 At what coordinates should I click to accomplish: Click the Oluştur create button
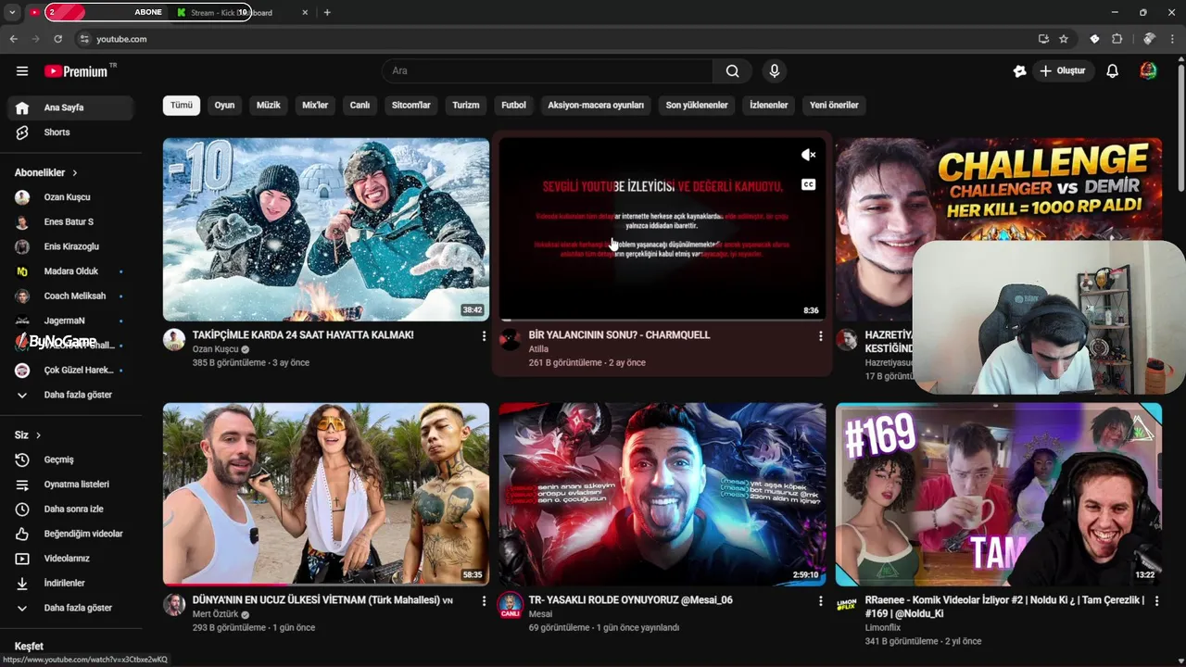coord(1063,71)
